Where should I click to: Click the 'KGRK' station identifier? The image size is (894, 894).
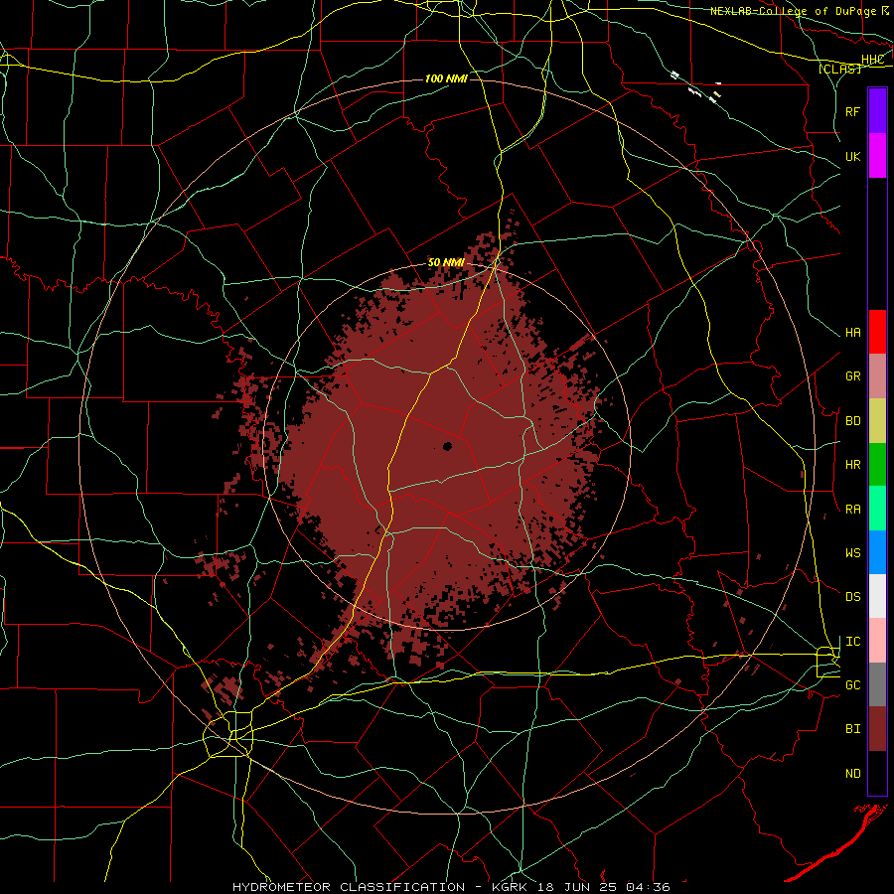510,887
